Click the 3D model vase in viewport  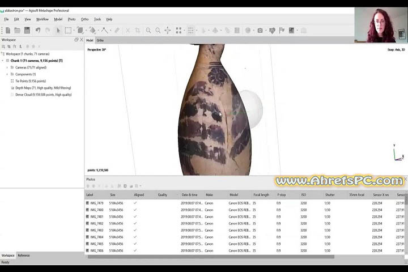(x=215, y=112)
